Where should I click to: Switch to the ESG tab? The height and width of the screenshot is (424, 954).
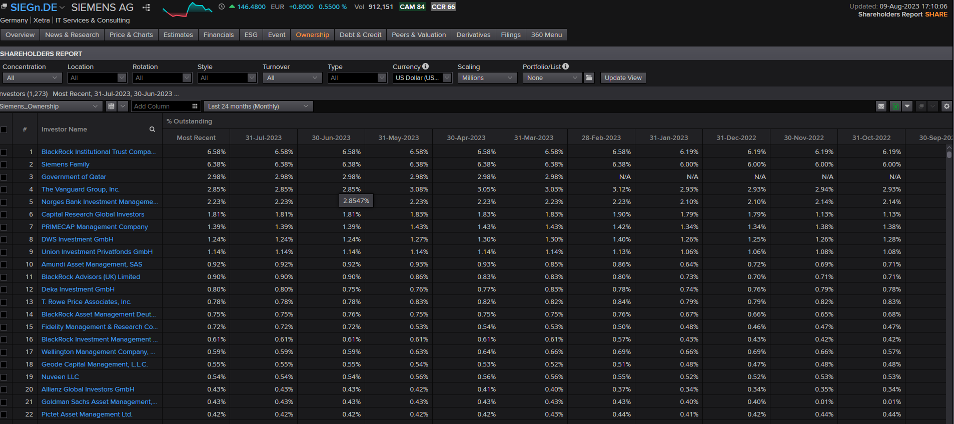click(x=251, y=34)
